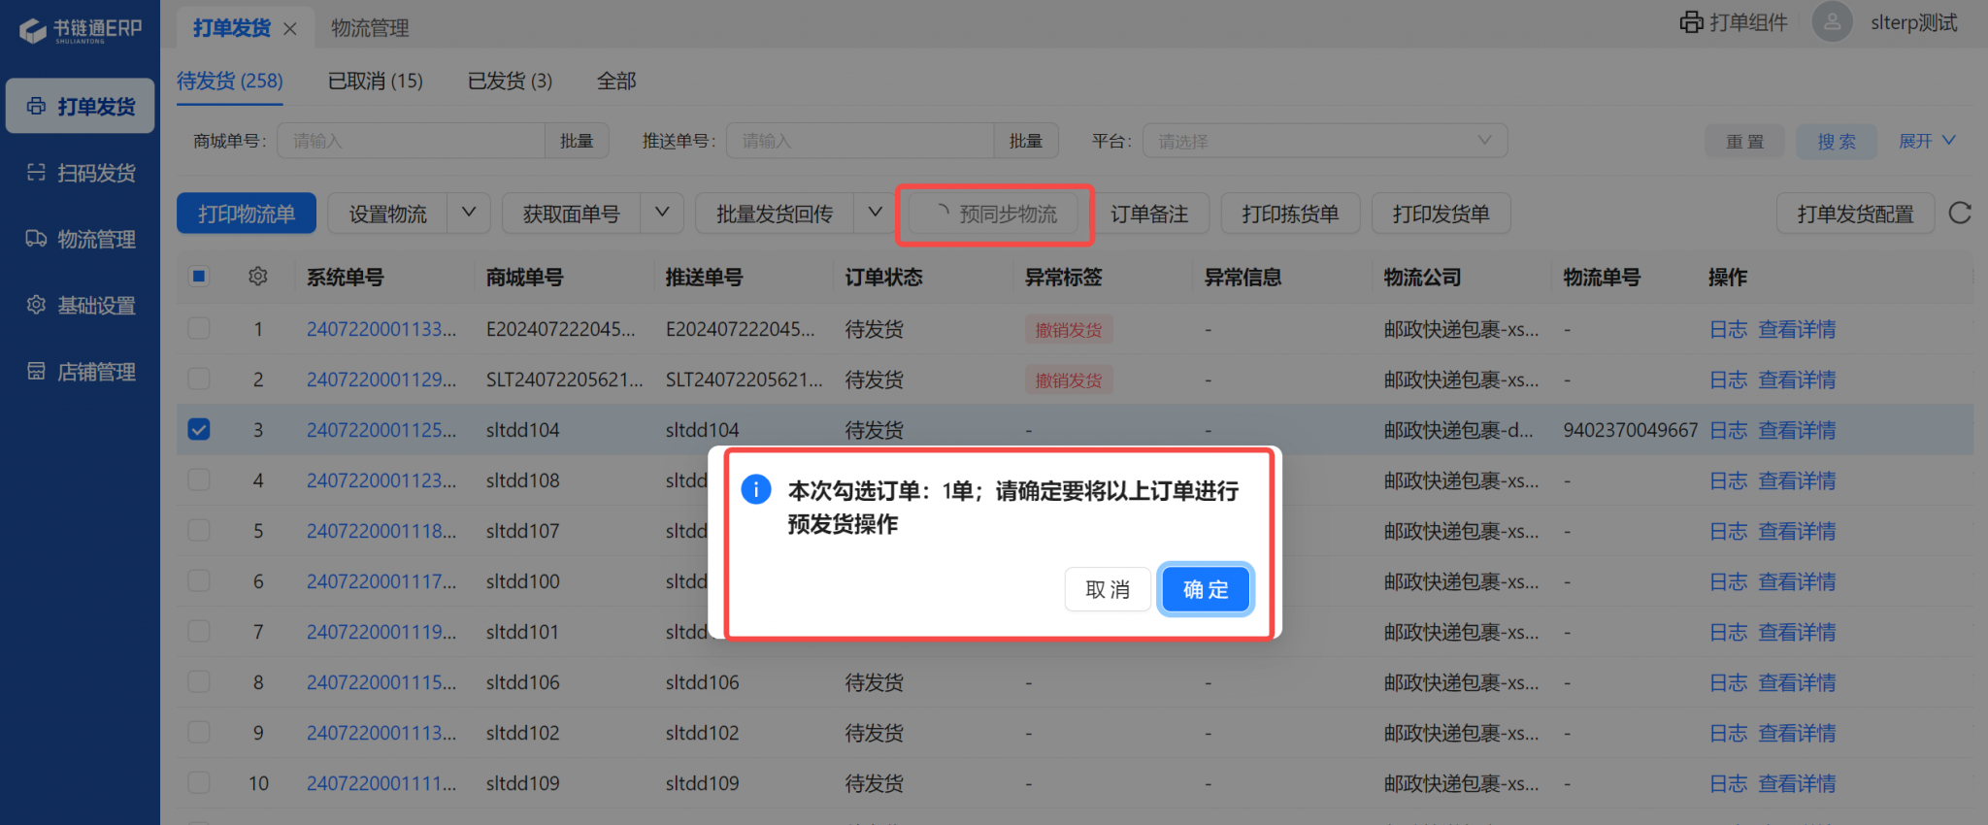
Task: Open 查看详情 for row 3
Action: [1797, 430]
